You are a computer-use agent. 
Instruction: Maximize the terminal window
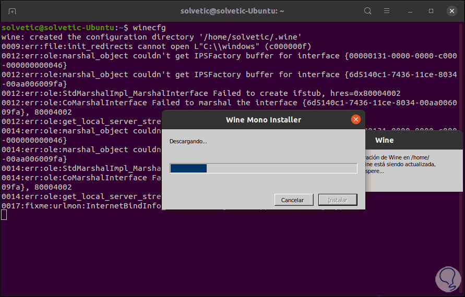(431, 11)
